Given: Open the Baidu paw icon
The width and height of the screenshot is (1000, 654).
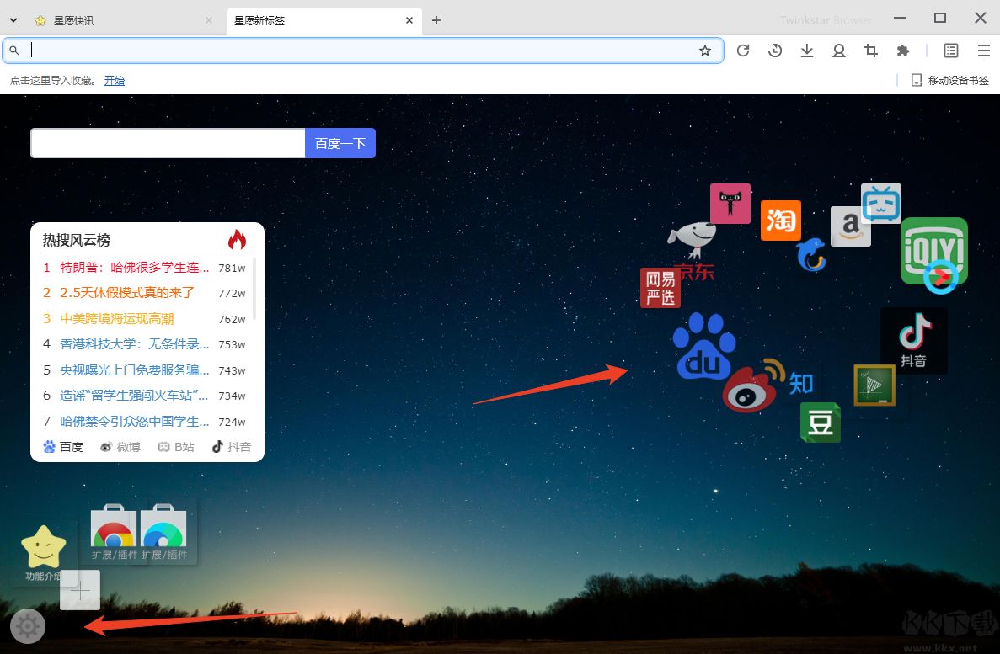Looking at the screenshot, I should coord(703,345).
